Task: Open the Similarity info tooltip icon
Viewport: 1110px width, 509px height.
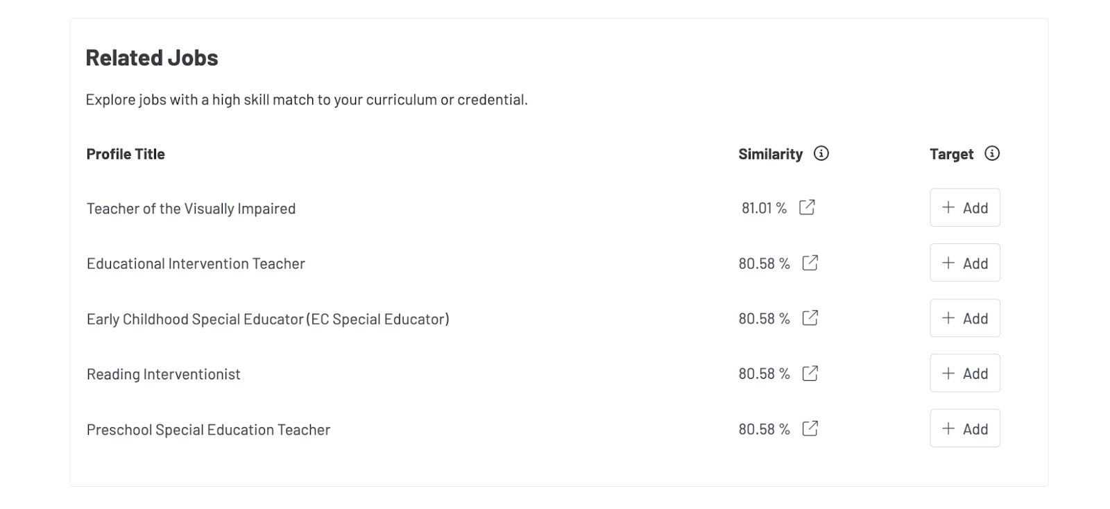Action: tap(821, 154)
